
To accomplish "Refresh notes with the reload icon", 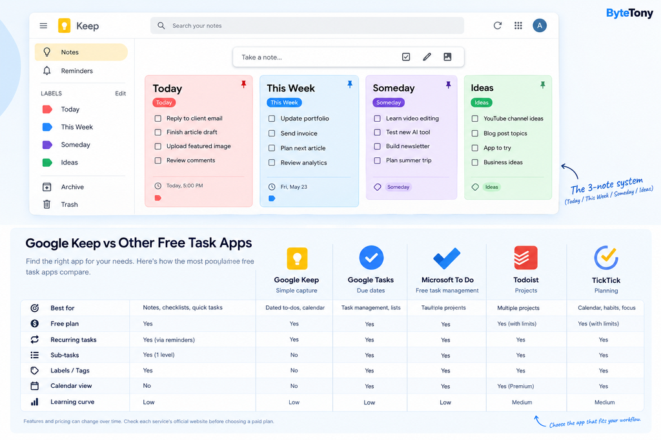I will pos(498,26).
